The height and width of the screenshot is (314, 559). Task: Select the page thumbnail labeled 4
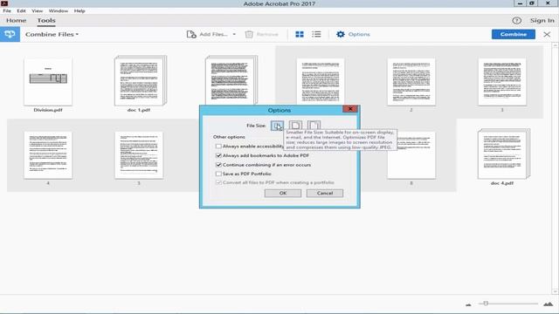coord(48,155)
